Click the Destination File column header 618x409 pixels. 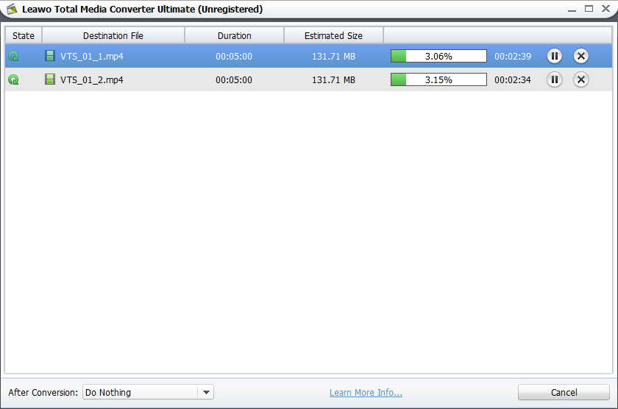[x=113, y=35]
